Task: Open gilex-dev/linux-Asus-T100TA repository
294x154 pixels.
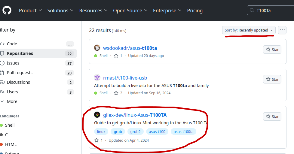Action: [135, 115]
